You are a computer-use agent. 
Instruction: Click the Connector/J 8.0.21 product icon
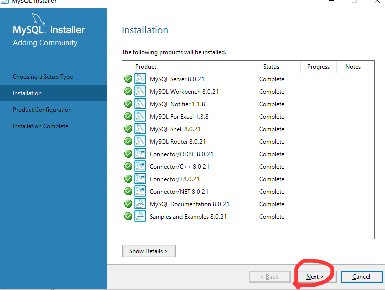tap(140, 179)
